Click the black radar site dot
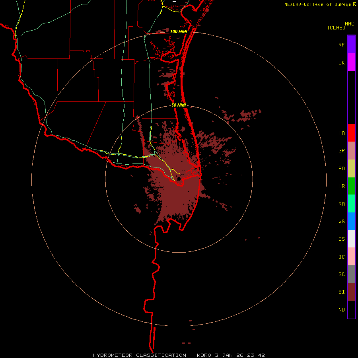The image size is (358, 358). click(x=179, y=179)
